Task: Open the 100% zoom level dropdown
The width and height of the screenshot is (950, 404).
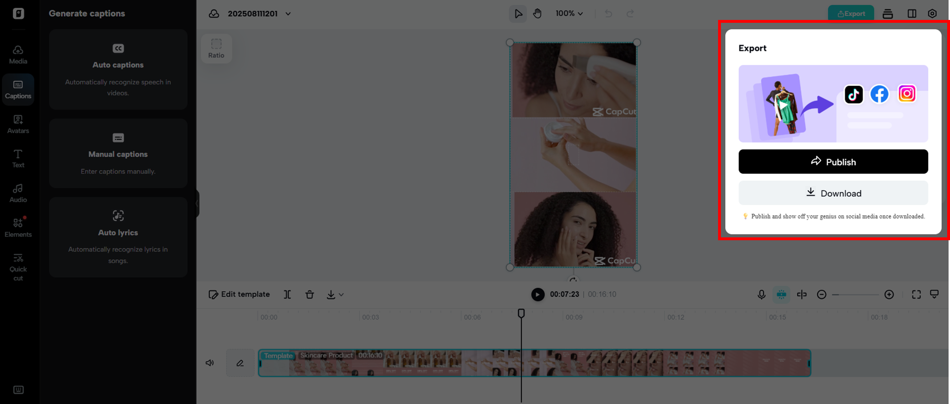Action: coord(569,14)
